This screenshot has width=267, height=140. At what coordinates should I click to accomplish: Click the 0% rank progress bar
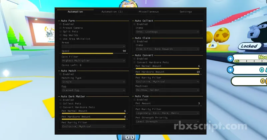coord(250,61)
